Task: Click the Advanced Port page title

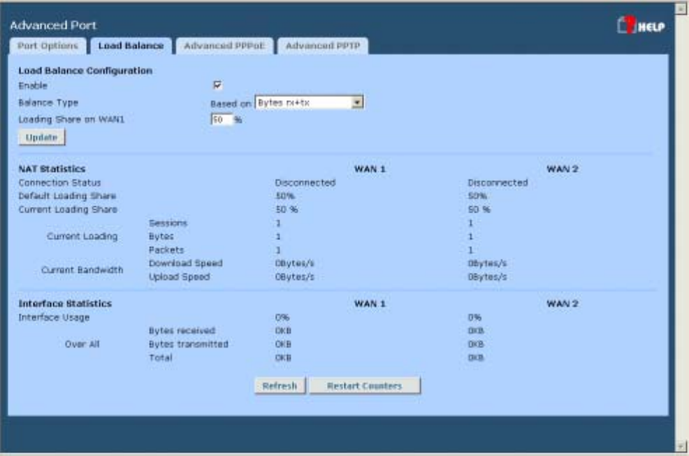Action: pyautogui.click(x=53, y=25)
